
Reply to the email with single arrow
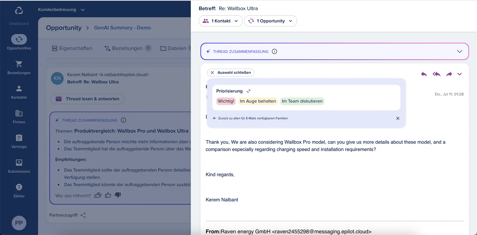click(x=424, y=74)
